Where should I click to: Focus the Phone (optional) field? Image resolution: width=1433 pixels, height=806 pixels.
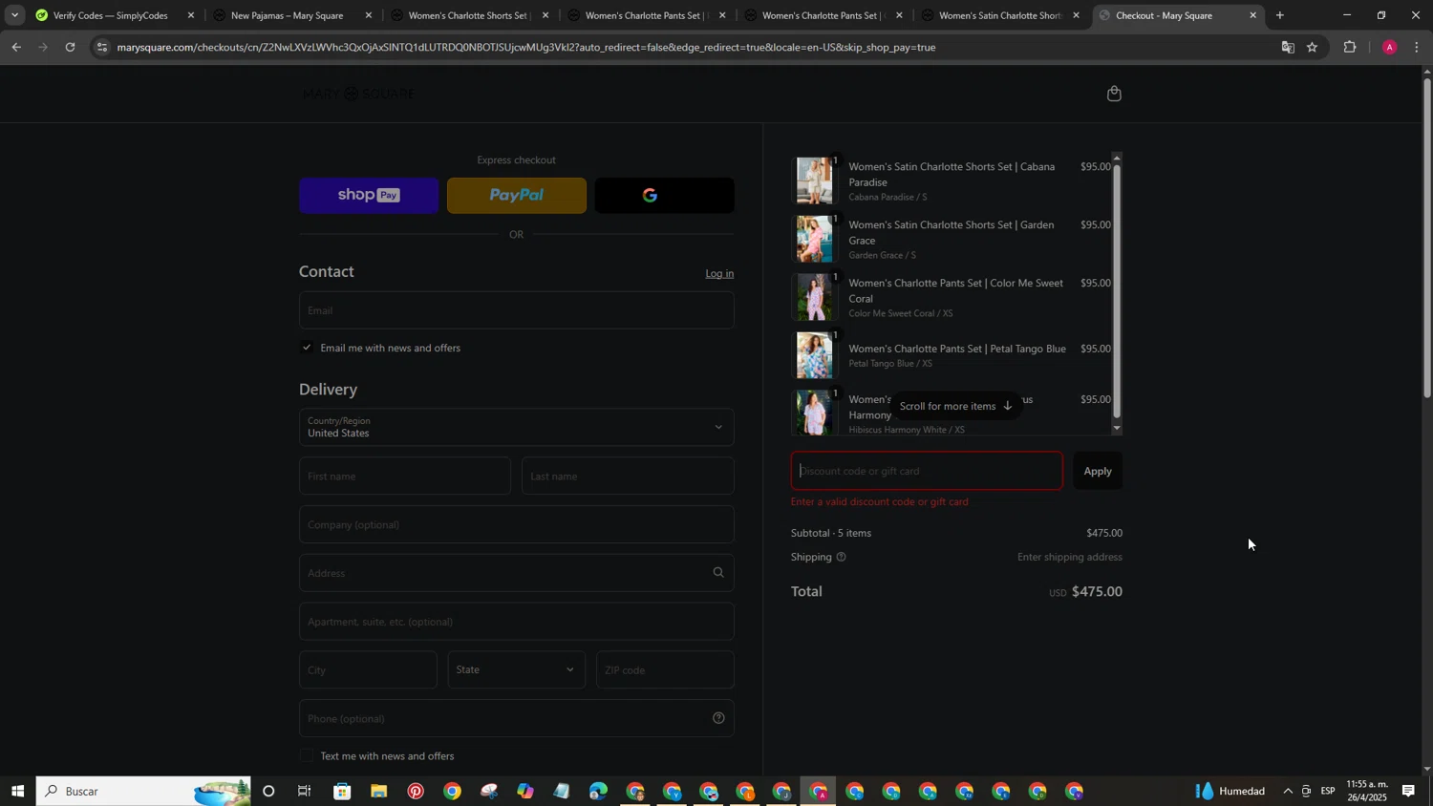coord(516,718)
